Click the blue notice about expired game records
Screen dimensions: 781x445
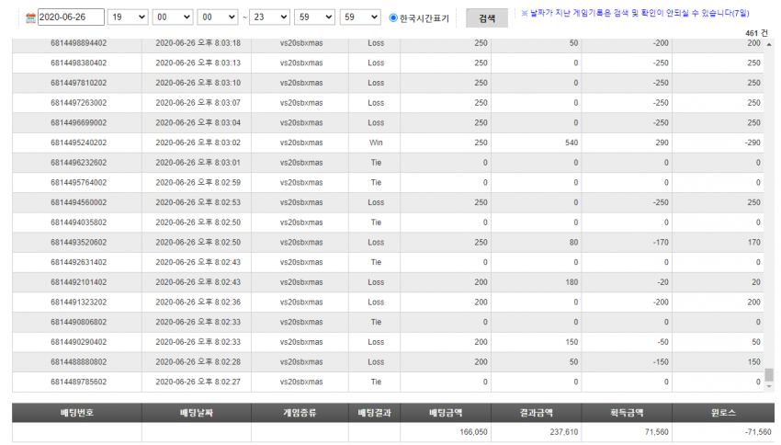635,14
